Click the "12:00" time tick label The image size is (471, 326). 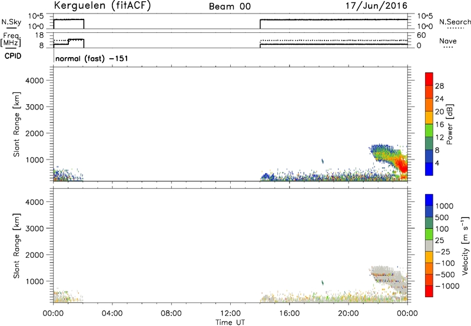(x=230, y=314)
